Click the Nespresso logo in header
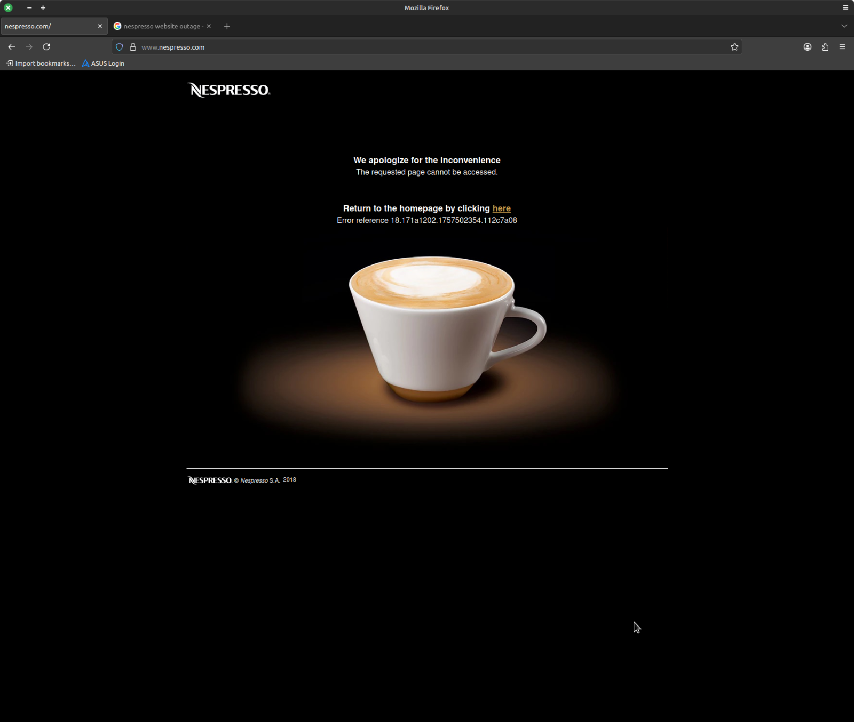The height and width of the screenshot is (722, 854). pos(229,90)
